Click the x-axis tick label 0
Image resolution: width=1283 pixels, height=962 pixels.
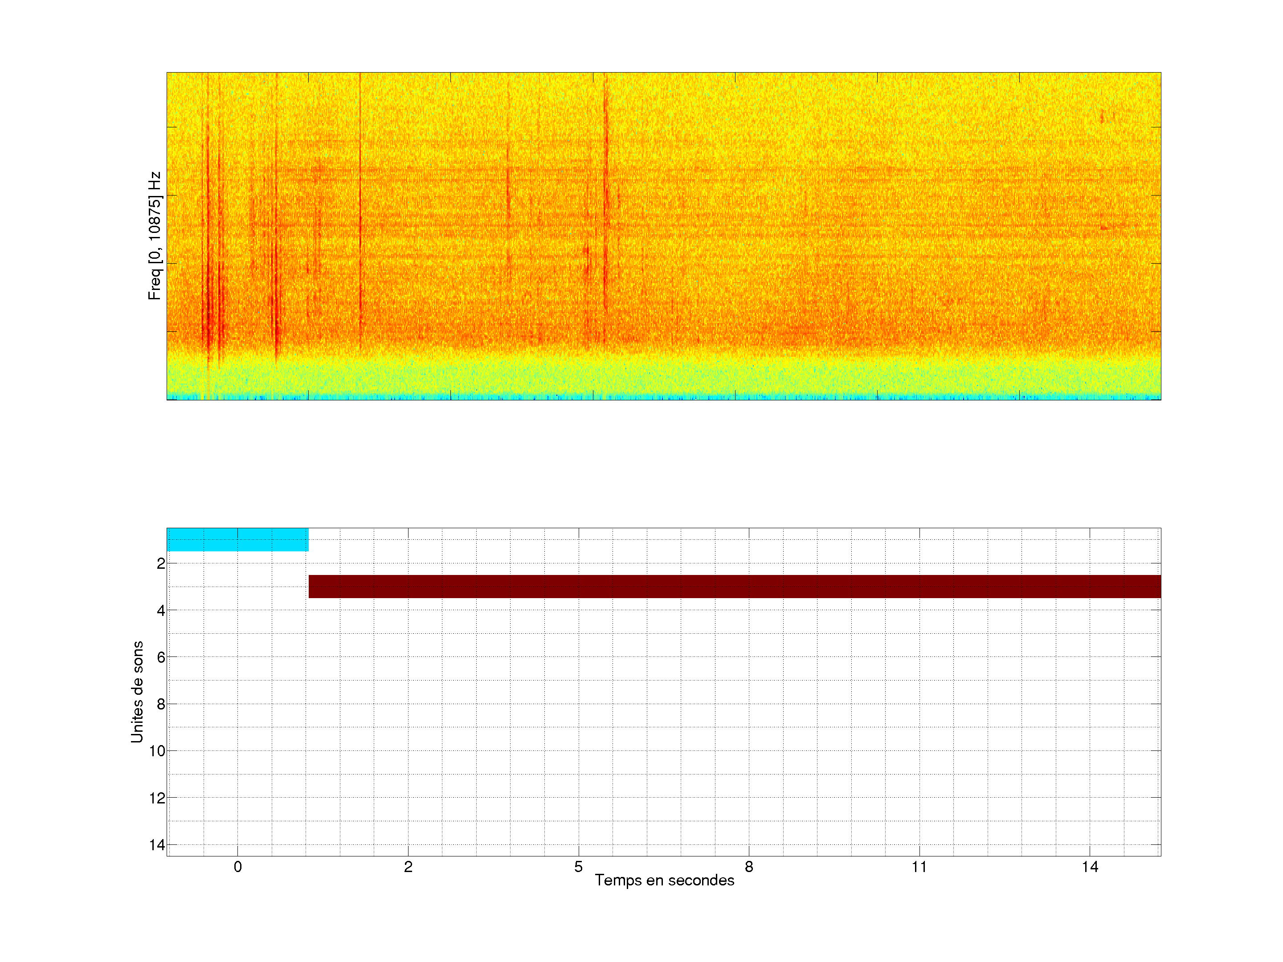point(237,867)
